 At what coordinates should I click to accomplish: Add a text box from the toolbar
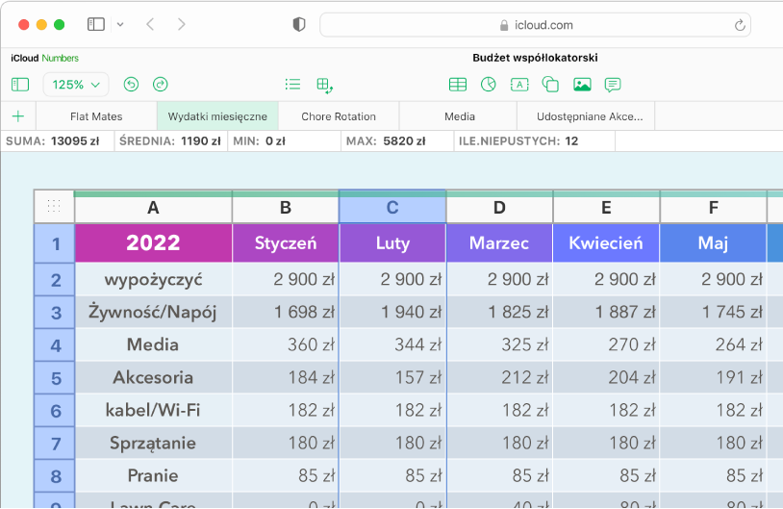(x=519, y=85)
